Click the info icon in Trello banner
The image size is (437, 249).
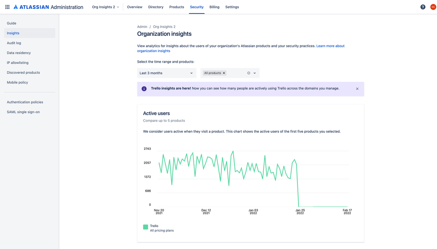(144, 89)
